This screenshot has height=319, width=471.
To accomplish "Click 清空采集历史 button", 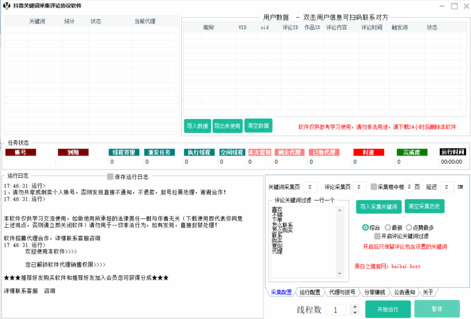I will click(x=424, y=206).
